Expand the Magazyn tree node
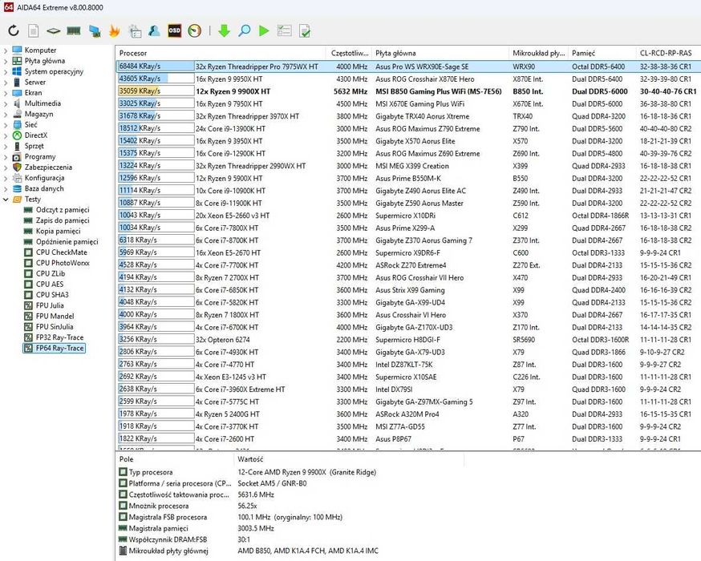This screenshot has width=701, height=561. point(6,115)
